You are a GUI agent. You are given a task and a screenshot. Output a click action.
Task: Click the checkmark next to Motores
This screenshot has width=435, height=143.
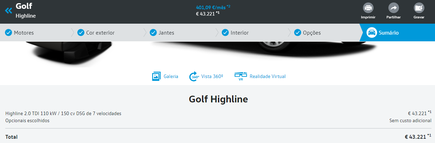(8, 32)
